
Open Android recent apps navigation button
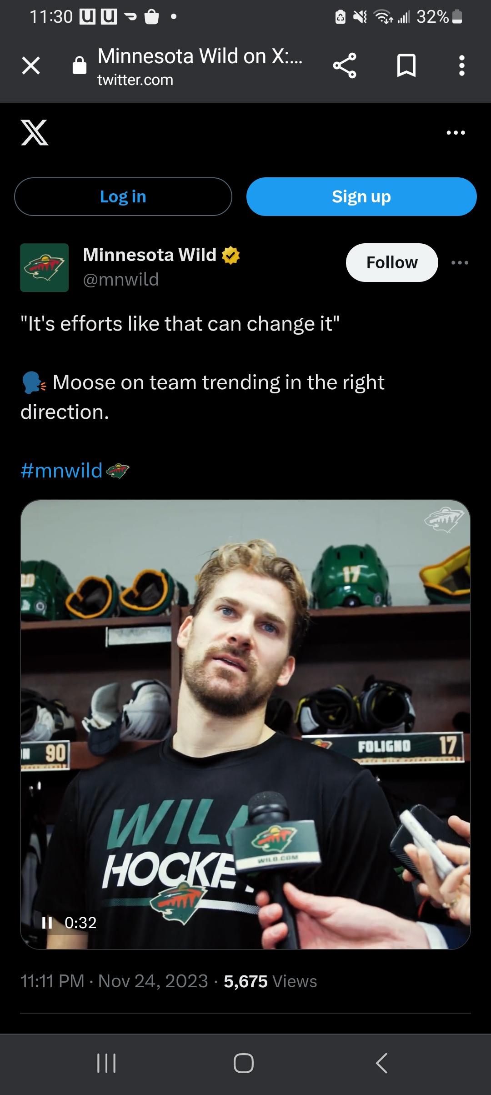[107, 1063]
